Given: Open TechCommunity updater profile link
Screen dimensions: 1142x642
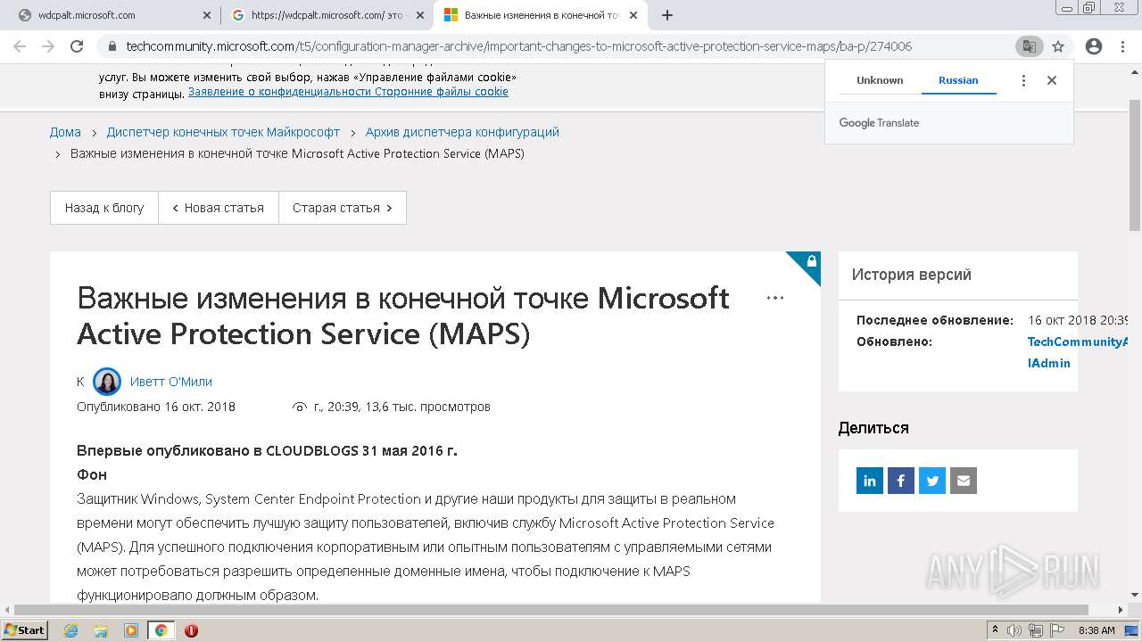Looking at the screenshot, I should pyautogui.click(x=1078, y=352).
